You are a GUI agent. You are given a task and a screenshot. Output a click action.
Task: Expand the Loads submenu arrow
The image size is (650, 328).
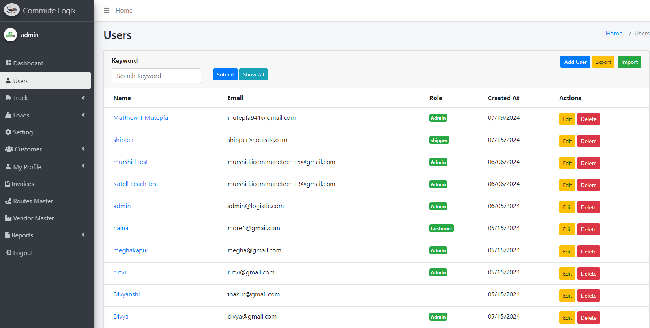tap(83, 115)
